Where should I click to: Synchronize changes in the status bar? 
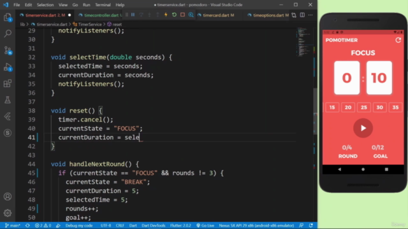click(x=27, y=225)
